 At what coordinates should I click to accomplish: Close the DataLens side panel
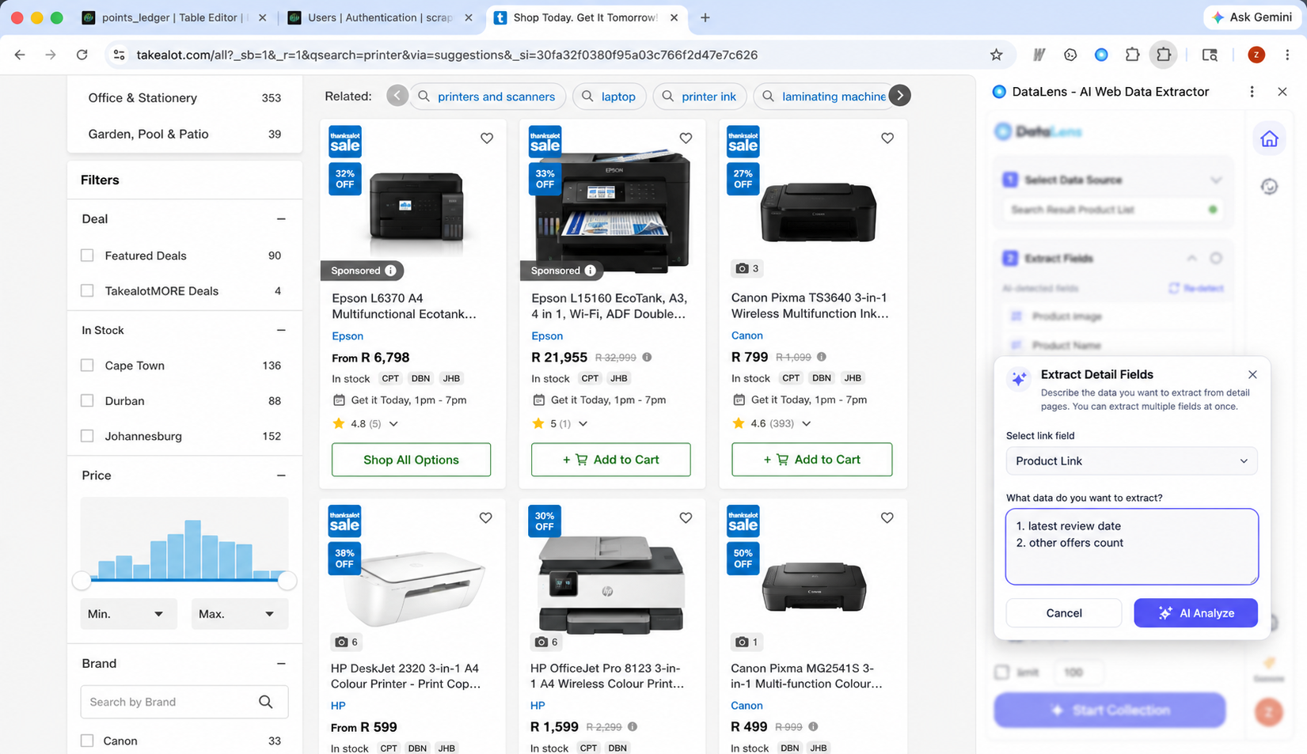[1282, 92]
